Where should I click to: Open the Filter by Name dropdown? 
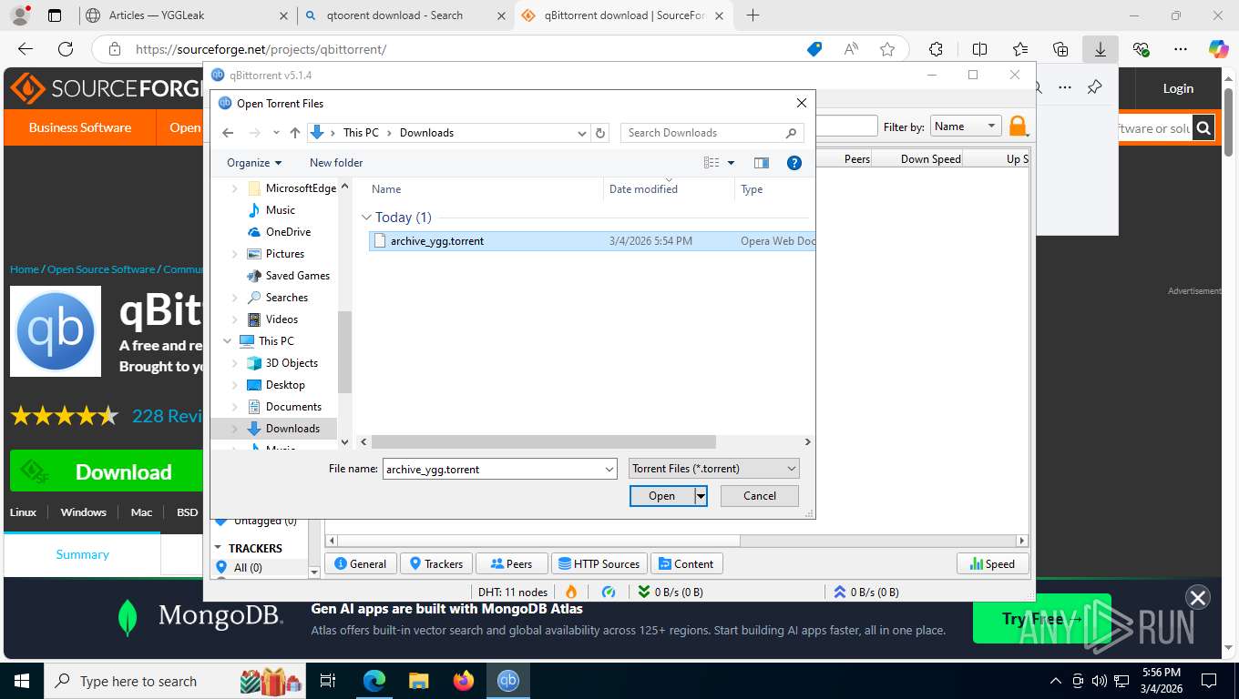tap(966, 127)
